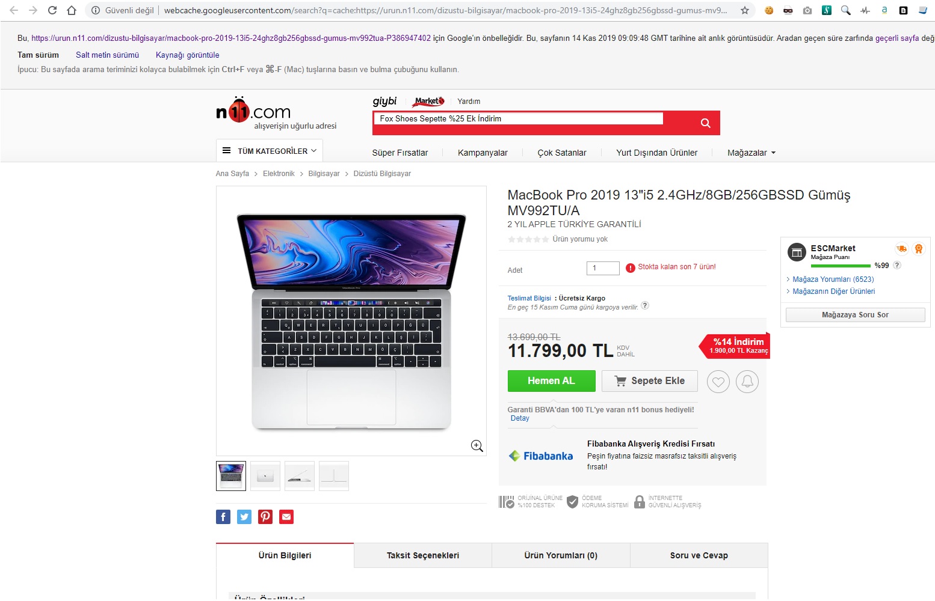
Task: Click Sepete Ekle button
Action: [650, 381]
